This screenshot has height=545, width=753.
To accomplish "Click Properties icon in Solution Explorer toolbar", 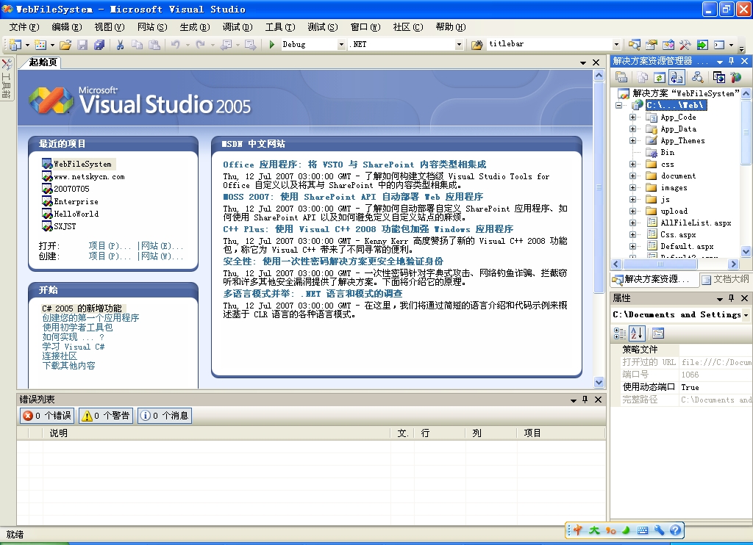I will point(621,77).
